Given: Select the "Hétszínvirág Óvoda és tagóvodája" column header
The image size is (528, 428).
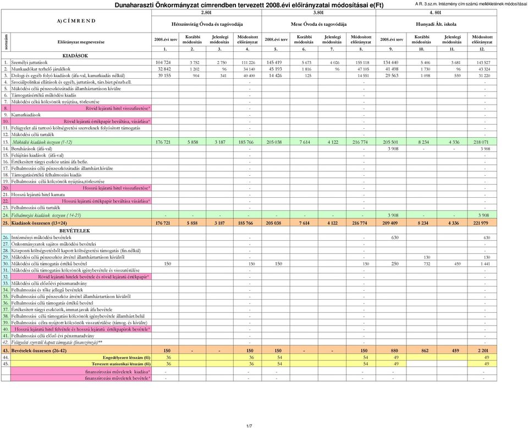Looking at the screenshot, I should [207, 24].
